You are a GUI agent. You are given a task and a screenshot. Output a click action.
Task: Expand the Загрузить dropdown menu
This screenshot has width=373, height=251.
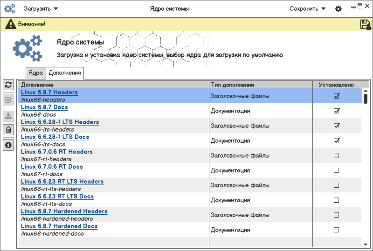[41, 9]
